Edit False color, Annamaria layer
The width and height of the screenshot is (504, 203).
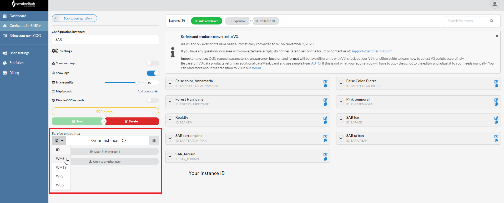(x=325, y=82)
